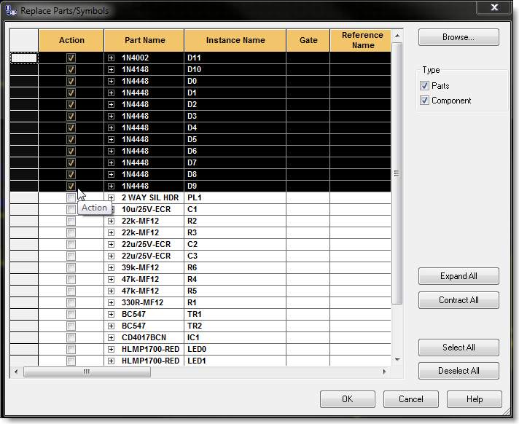
Task: Click the scroll up arrow of the list
Action: 397,36
